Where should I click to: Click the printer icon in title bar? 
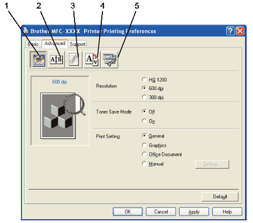pyautogui.click(x=26, y=31)
